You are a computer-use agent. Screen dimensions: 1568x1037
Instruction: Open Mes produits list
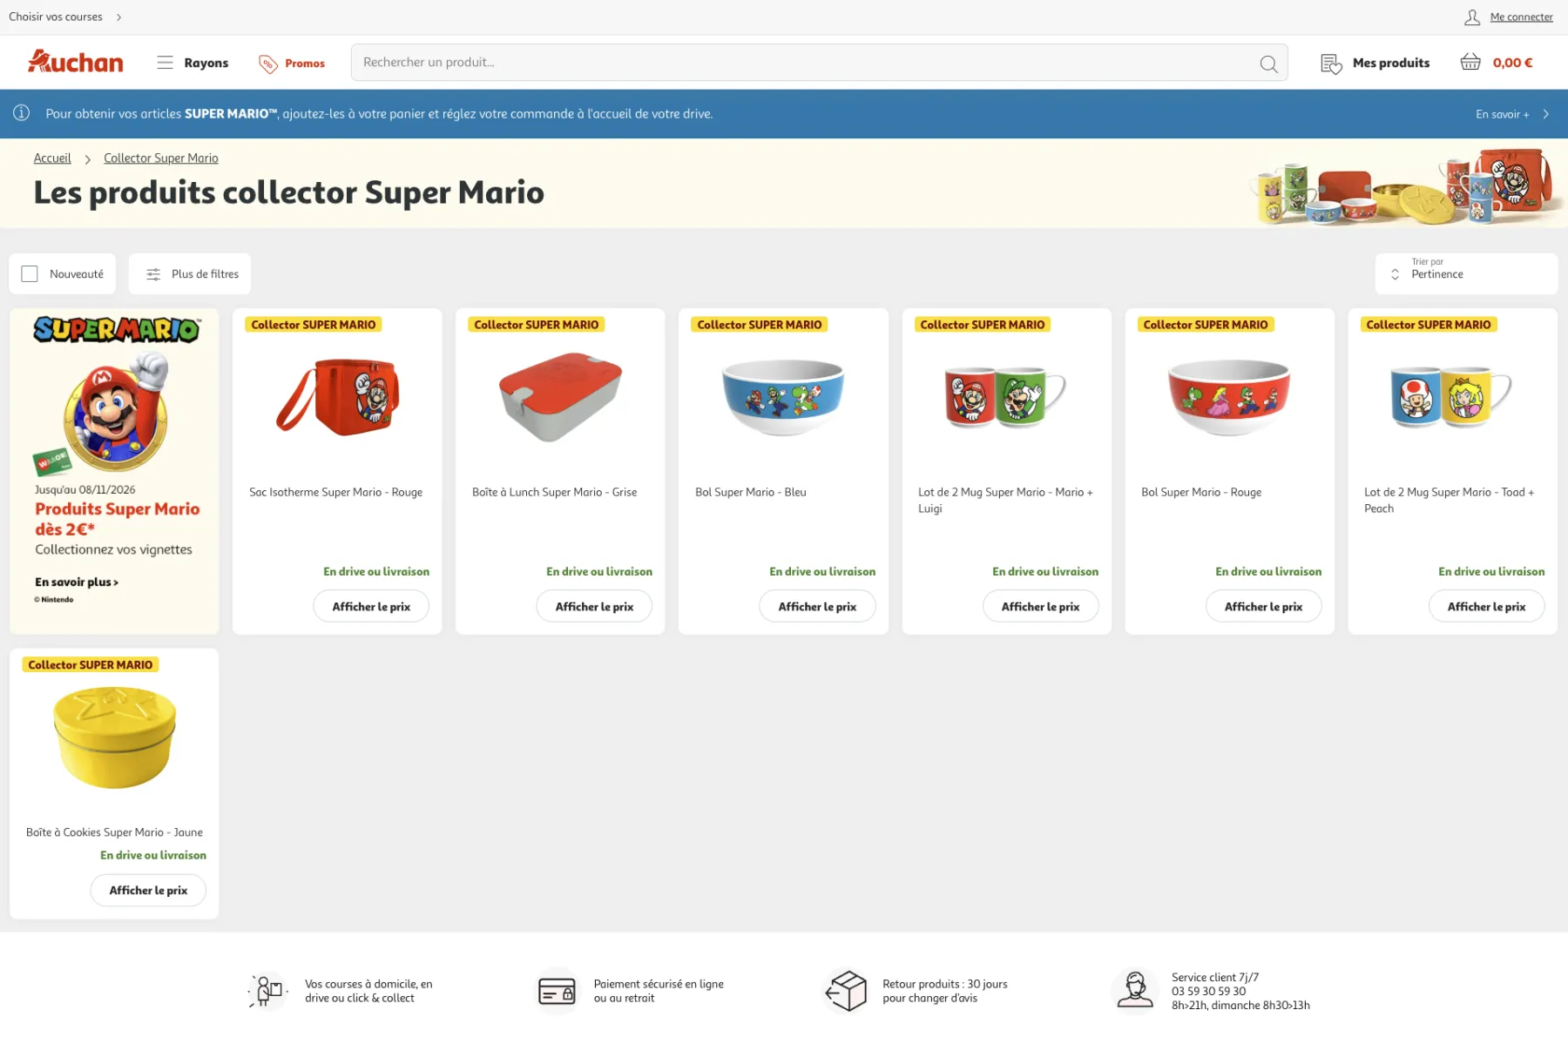1375,63
